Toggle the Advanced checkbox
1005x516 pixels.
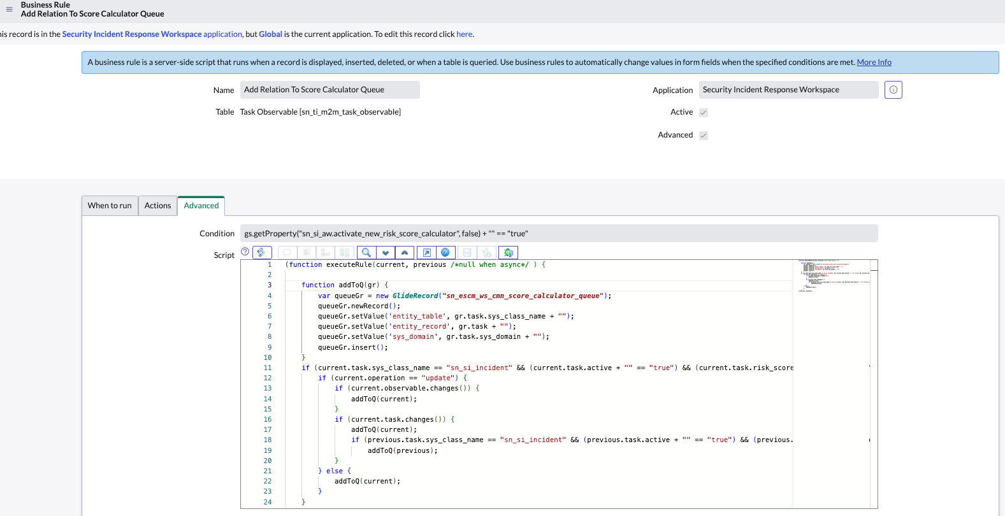(704, 136)
